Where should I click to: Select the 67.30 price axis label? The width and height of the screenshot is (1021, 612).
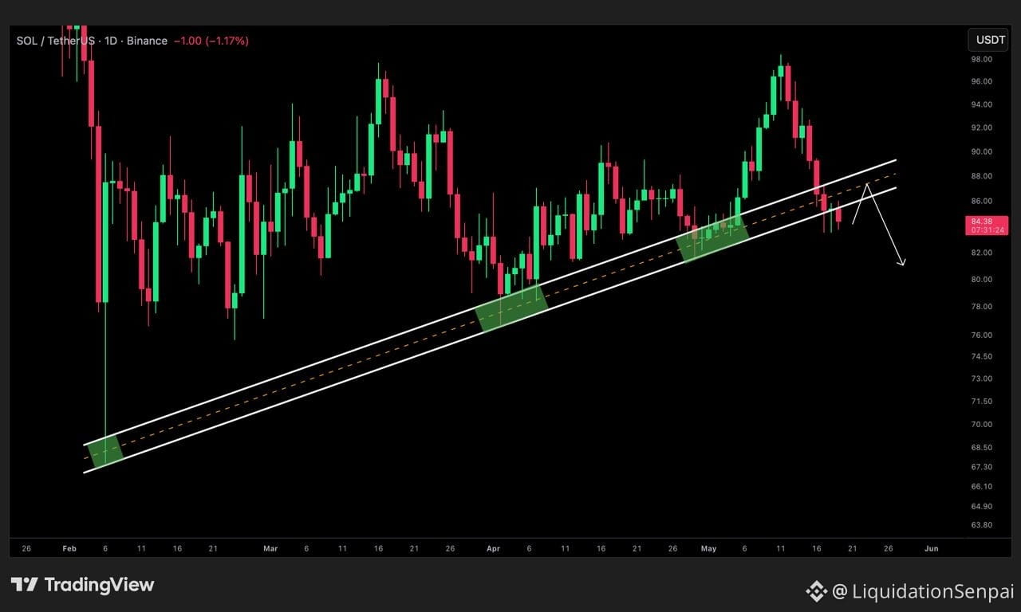pos(981,467)
